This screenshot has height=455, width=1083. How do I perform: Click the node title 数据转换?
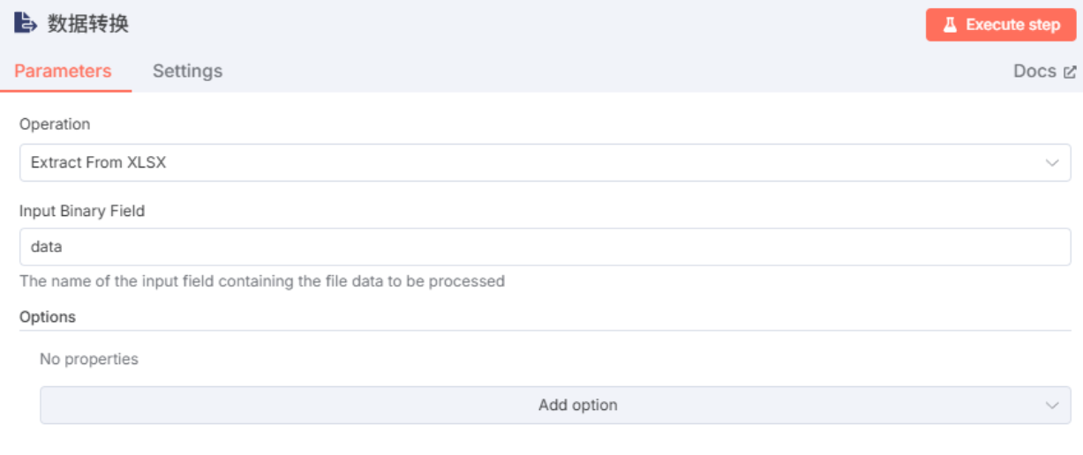coord(88,24)
